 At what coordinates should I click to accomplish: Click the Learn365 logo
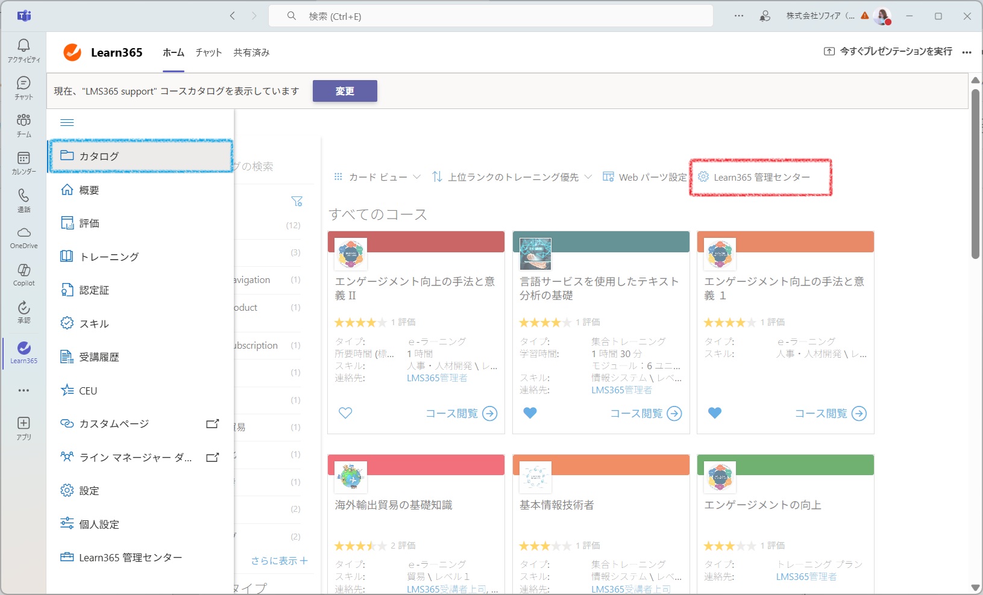click(72, 52)
